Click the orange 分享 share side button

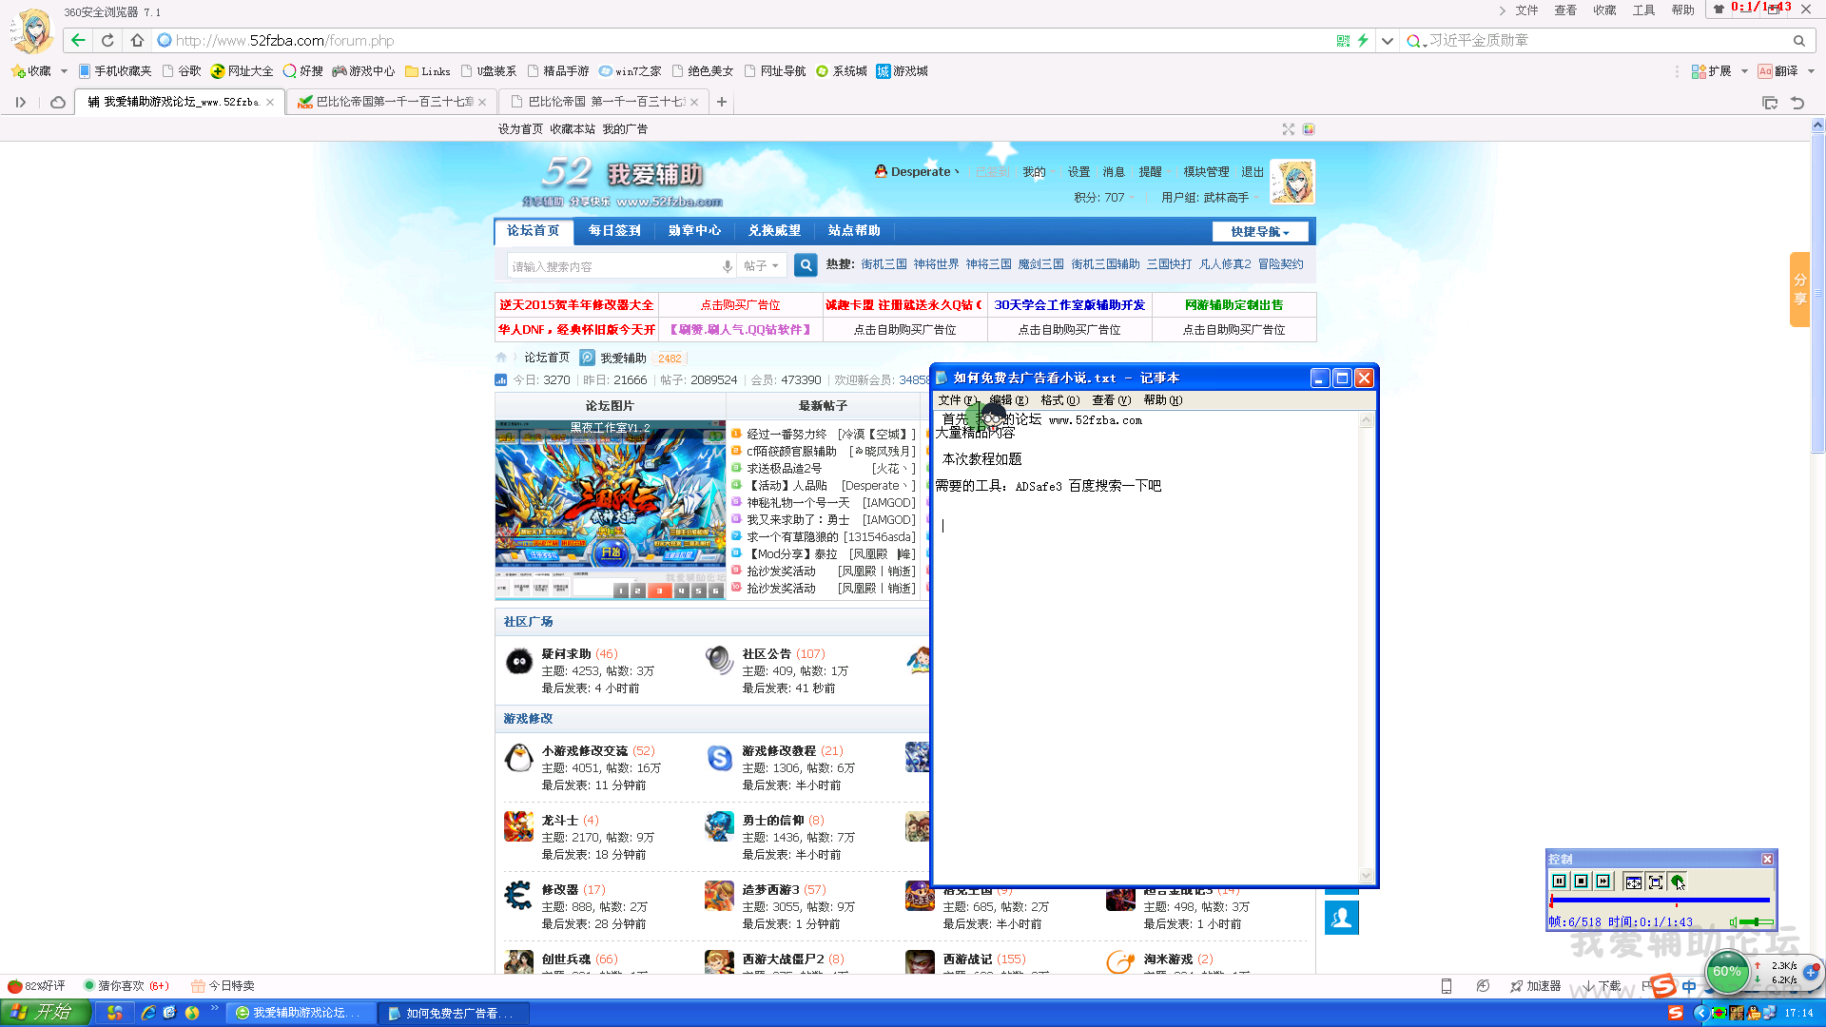(x=1799, y=289)
